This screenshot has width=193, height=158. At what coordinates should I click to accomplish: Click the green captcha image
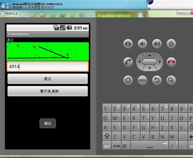point(48,51)
